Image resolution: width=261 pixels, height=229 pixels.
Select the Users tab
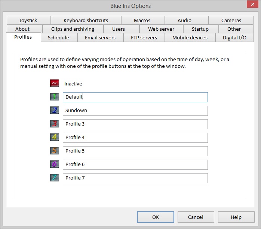[122, 29]
